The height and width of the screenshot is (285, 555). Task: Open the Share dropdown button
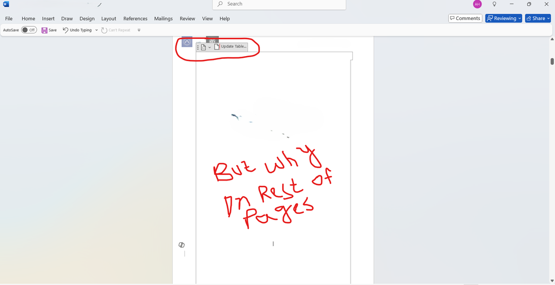pos(538,18)
